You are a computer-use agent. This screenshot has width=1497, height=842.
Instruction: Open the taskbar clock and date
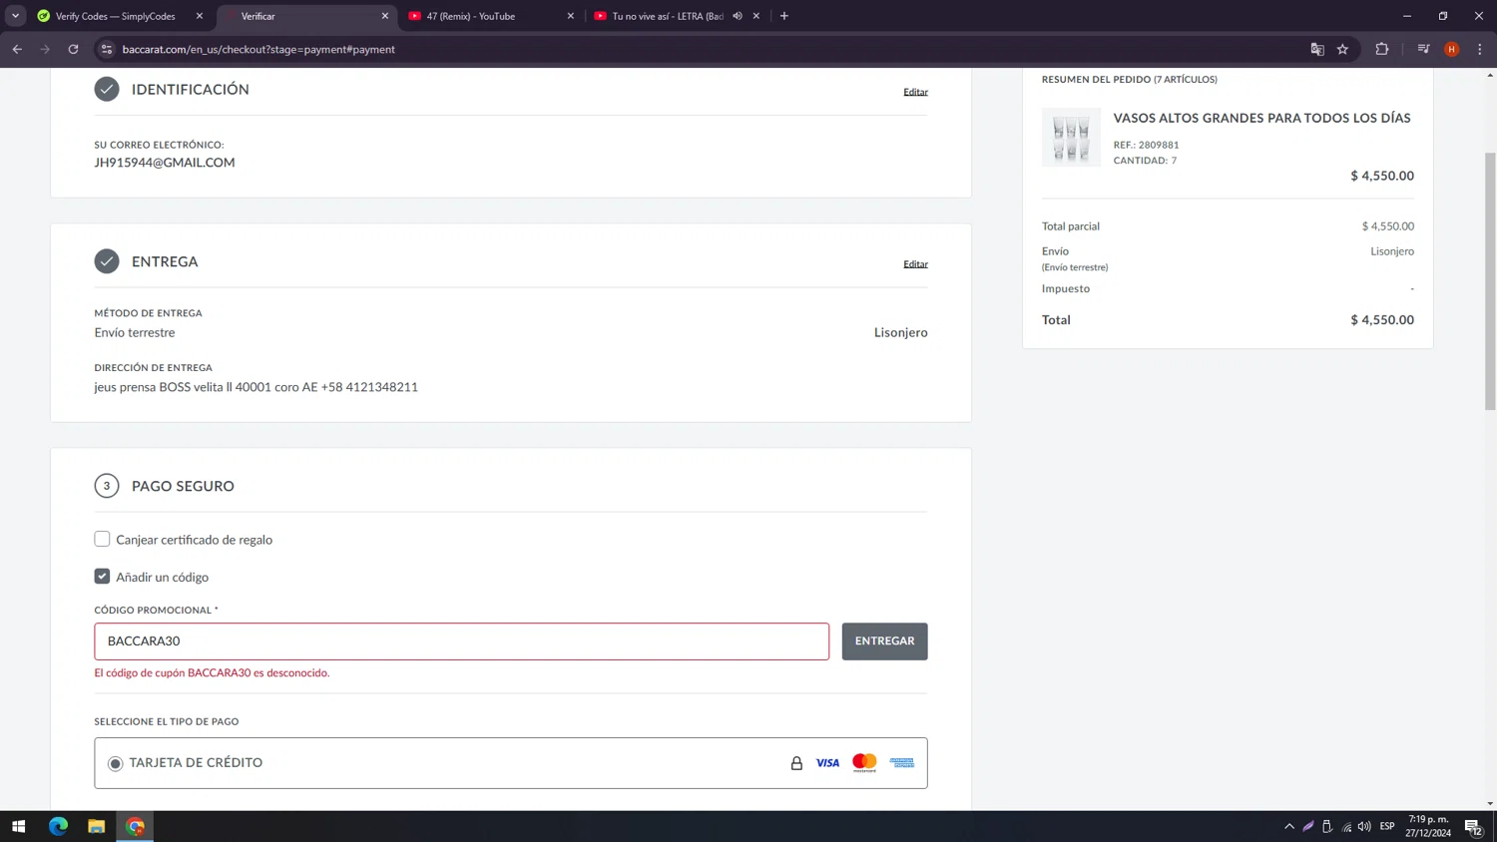[1429, 826]
